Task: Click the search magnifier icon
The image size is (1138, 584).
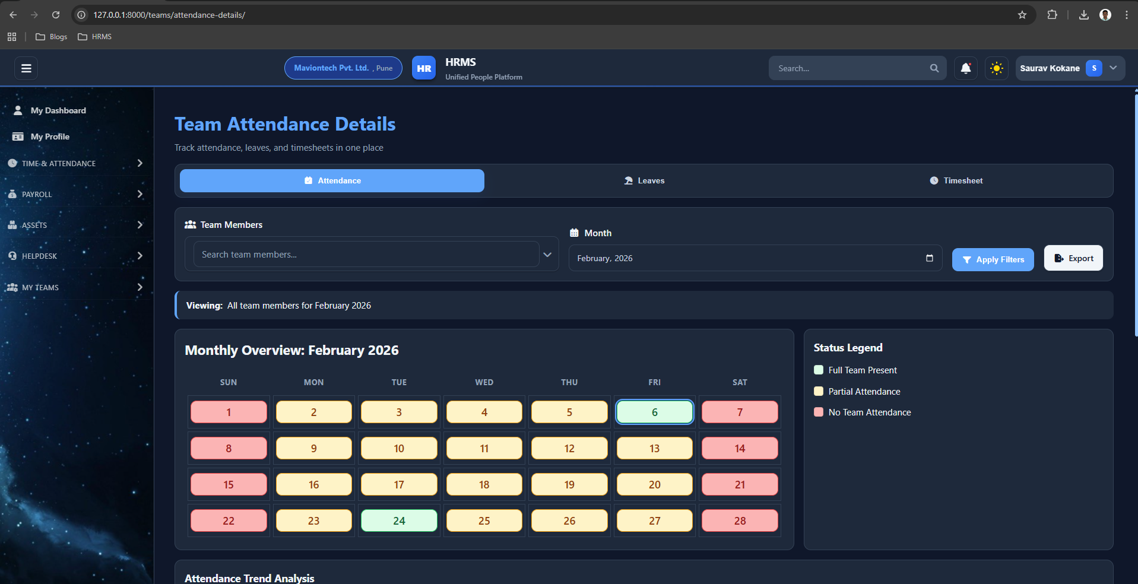Action: pos(934,68)
